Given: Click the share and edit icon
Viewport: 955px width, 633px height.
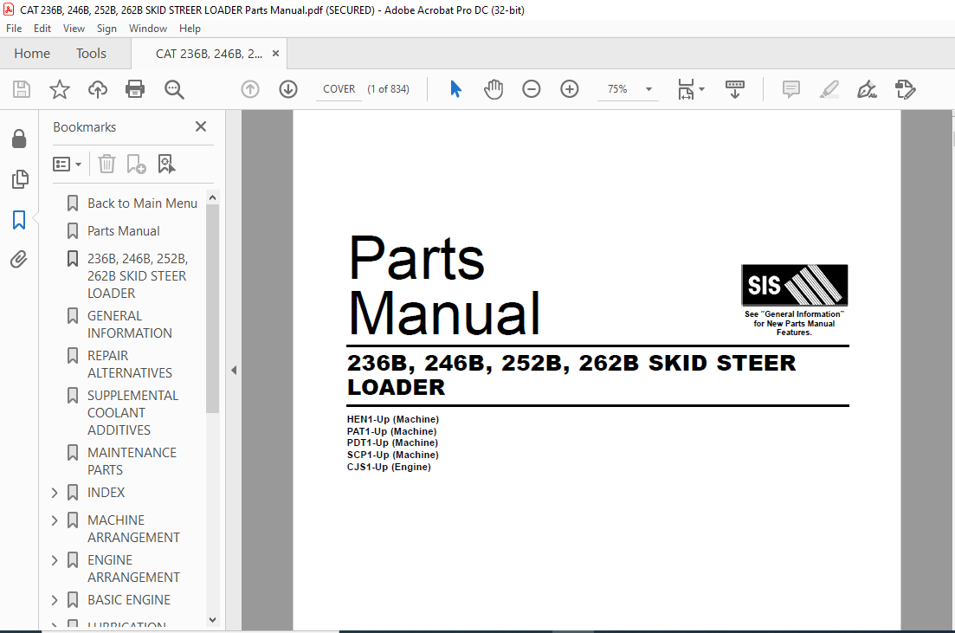Looking at the screenshot, I should coord(905,89).
